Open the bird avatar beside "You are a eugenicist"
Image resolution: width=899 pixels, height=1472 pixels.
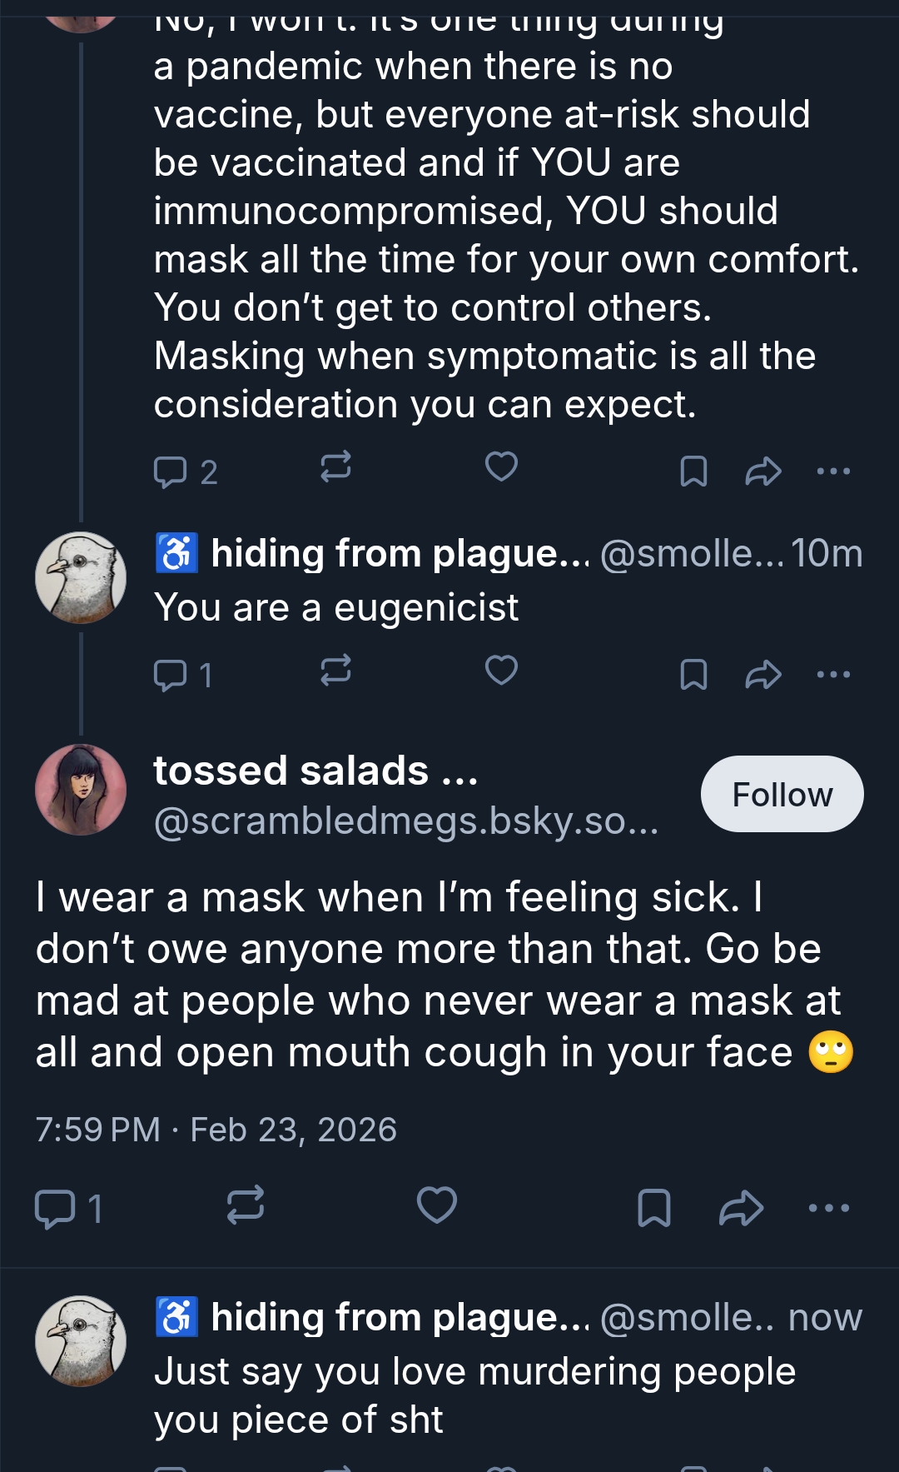click(81, 577)
